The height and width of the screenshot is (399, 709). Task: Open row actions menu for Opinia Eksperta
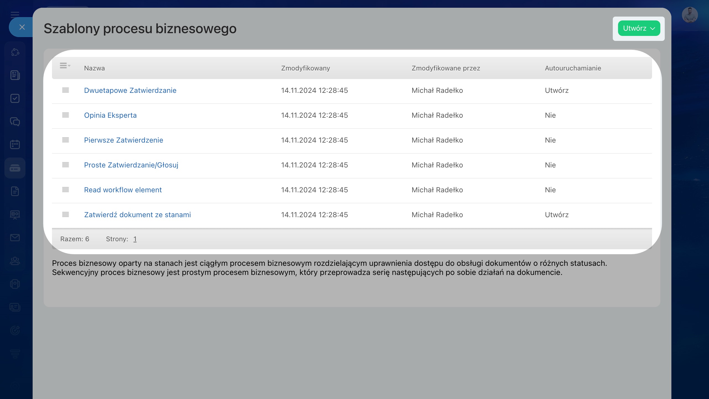tap(66, 115)
